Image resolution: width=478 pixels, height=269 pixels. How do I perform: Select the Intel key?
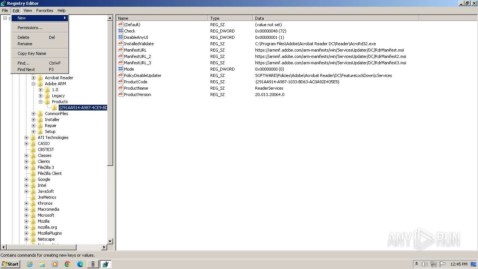(x=42, y=185)
